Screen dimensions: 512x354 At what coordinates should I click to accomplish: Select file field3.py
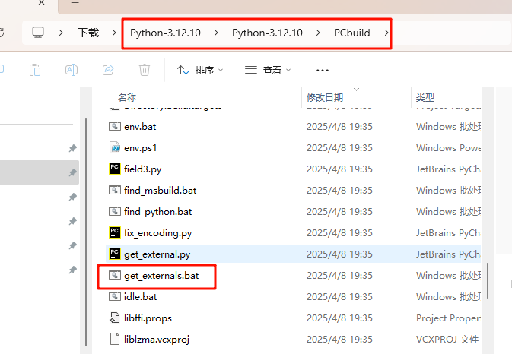coord(293,169)
